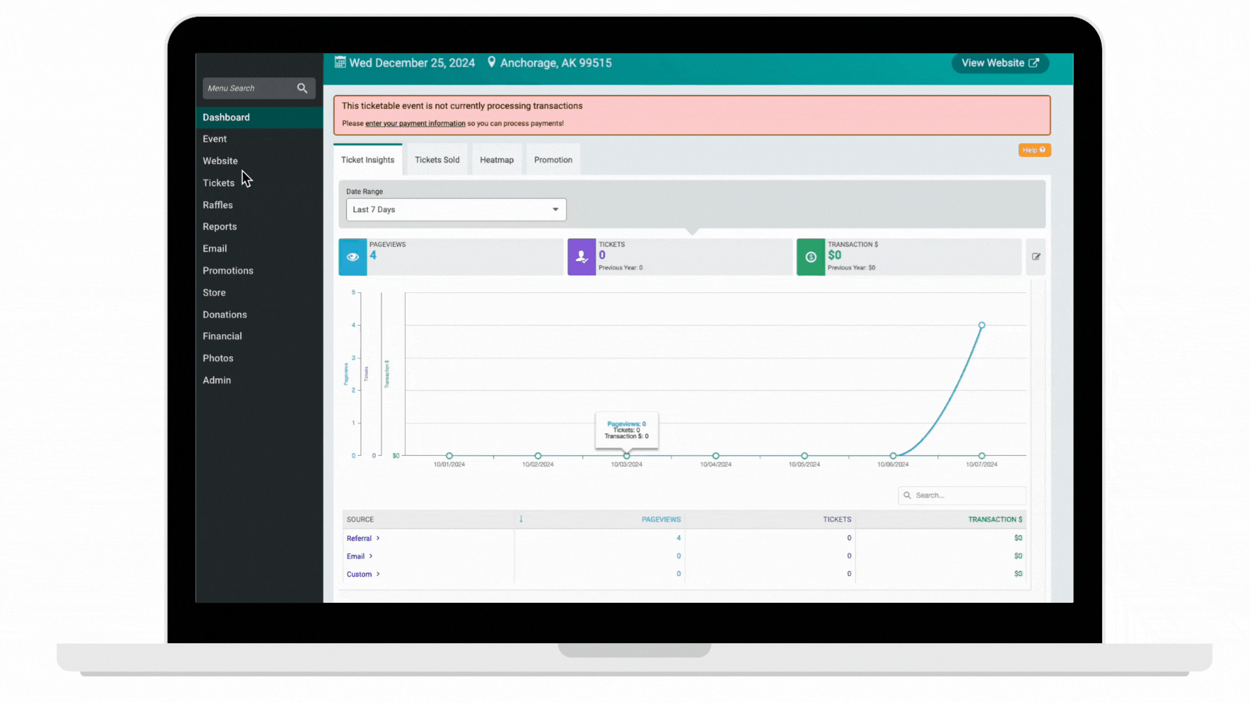Viewport: 1250px width, 703px height.
Task: Open the Heatmap tab
Action: click(x=497, y=159)
